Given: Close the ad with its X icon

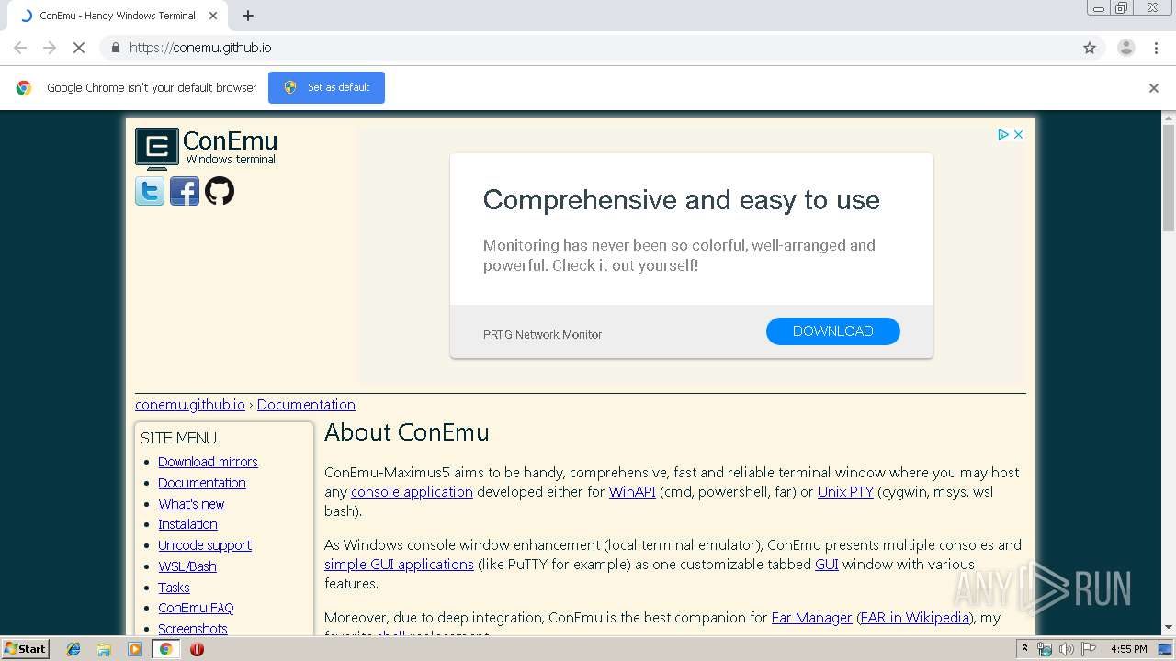Looking at the screenshot, I should [x=1018, y=134].
